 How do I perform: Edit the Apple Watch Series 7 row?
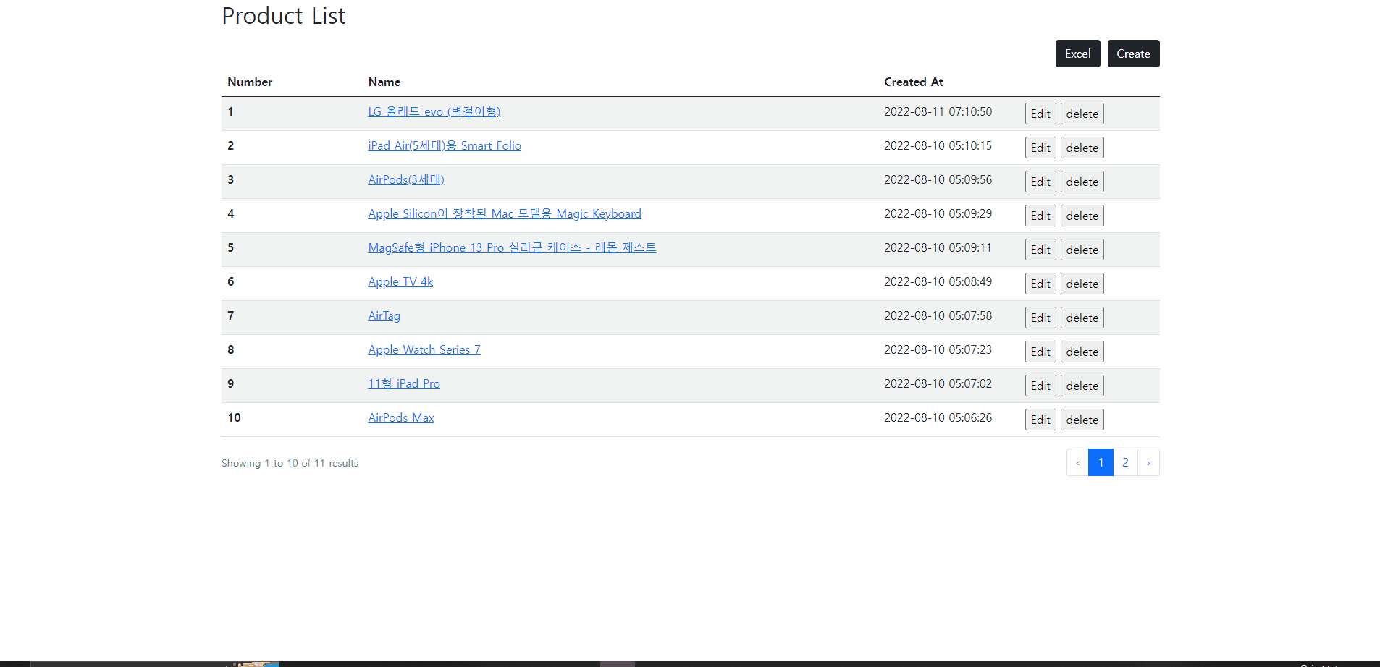pos(1040,352)
